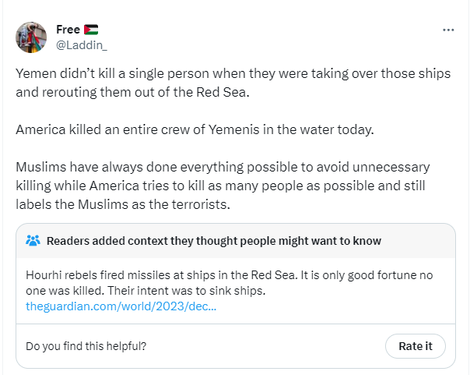Select the 'Readers added context' header text
This screenshot has height=375, width=470.
pyautogui.click(x=214, y=241)
